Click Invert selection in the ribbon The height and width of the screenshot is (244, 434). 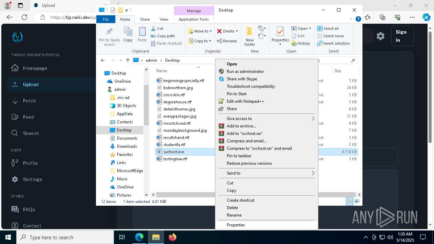[333, 43]
